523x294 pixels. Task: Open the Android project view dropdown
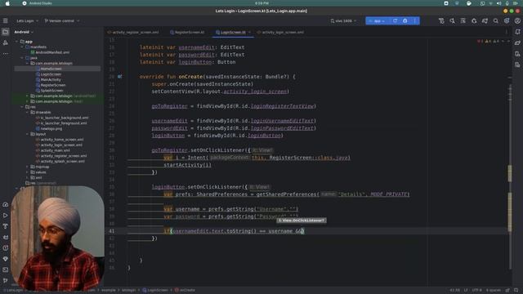click(24, 32)
